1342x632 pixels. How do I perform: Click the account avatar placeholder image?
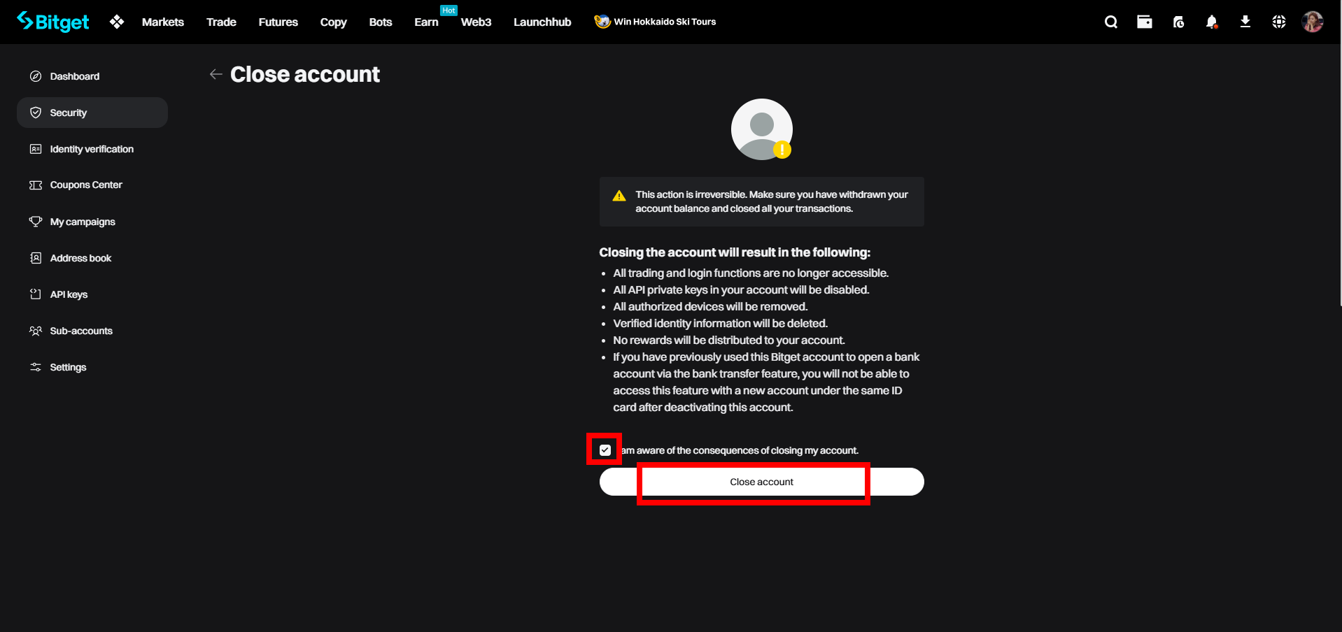pos(762,129)
